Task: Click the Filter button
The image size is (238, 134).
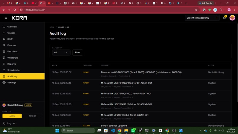Action: click(x=78, y=52)
